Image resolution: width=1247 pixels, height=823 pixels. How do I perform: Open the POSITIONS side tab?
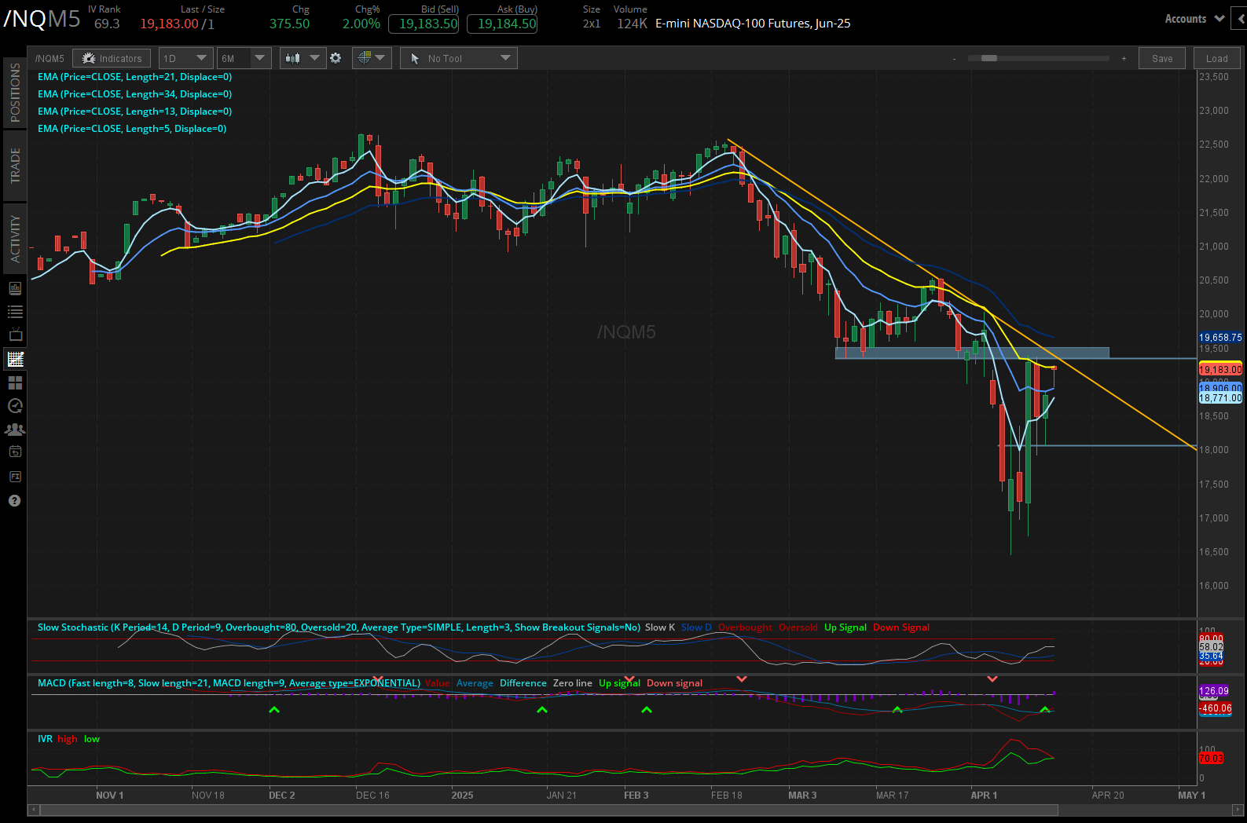[15, 92]
